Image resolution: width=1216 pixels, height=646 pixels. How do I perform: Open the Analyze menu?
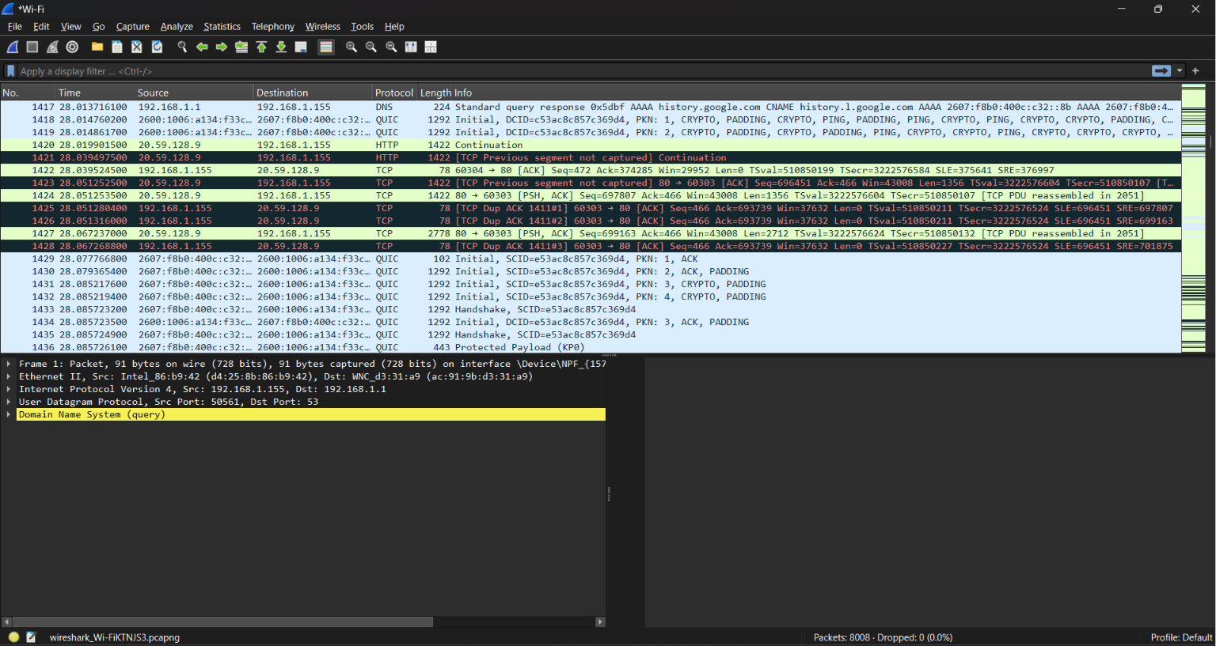click(177, 27)
